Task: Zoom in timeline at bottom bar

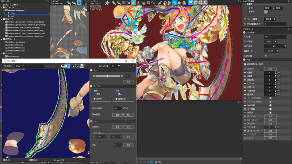Action: (x=156, y=162)
